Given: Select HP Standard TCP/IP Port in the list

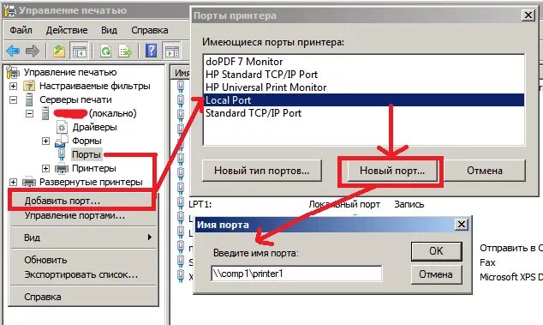Looking at the screenshot, I should (364, 75).
